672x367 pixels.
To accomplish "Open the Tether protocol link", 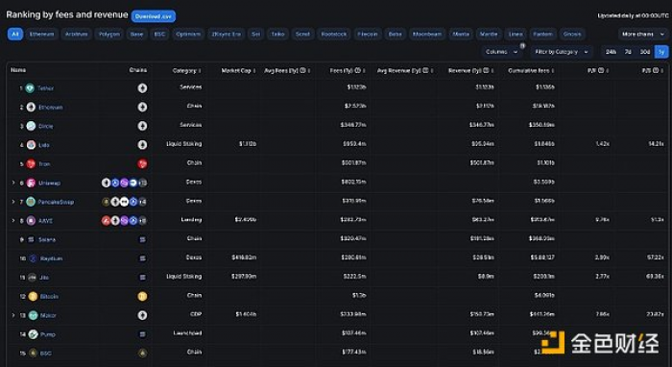I will [45, 88].
